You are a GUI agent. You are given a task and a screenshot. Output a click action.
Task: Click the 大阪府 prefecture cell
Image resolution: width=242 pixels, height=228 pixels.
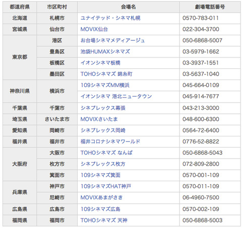click(20, 164)
